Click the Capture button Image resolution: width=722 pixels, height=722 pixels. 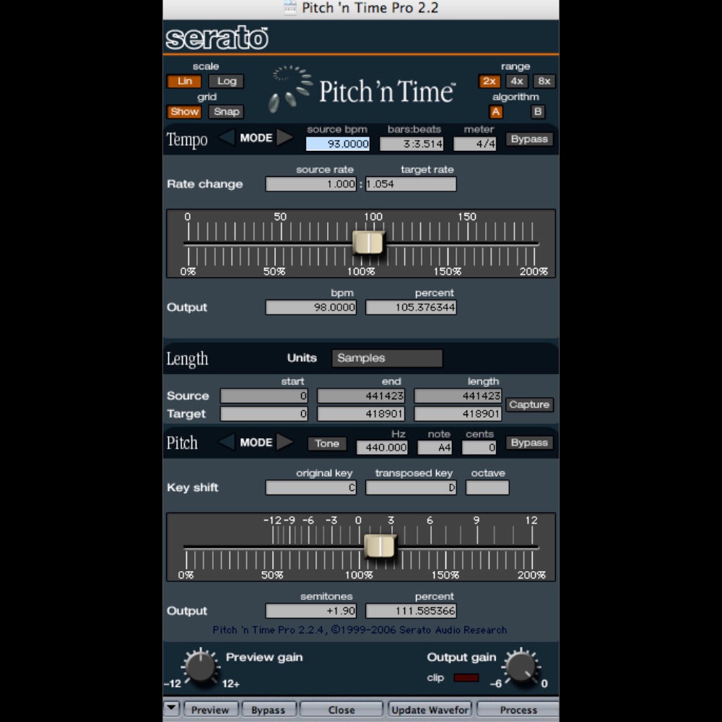(529, 405)
